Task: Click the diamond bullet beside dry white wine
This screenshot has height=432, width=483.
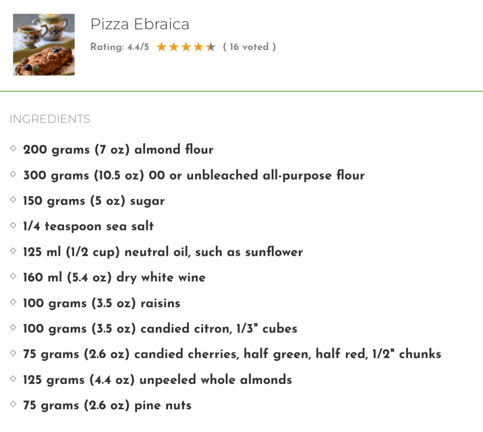Action: pyautogui.click(x=13, y=276)
